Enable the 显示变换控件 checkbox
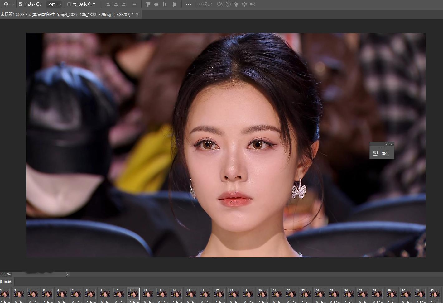Screen dimensions: 443x303 [69, 4]
